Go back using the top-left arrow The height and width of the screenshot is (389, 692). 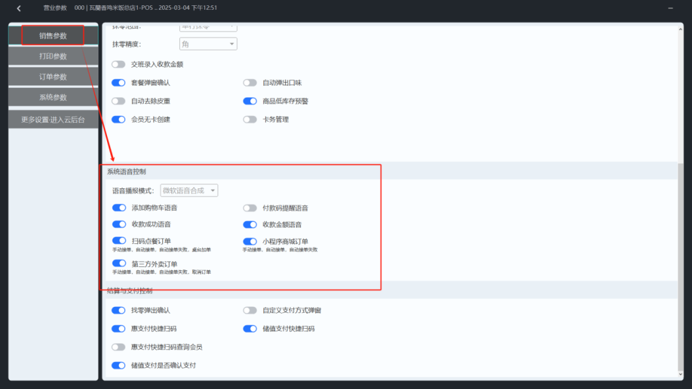point(19,8)
